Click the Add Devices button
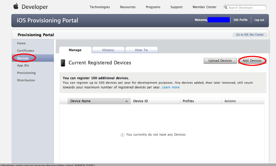 252,61
